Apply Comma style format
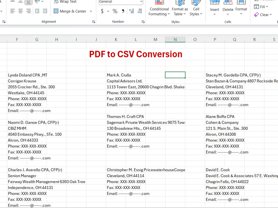 point(123,11)
